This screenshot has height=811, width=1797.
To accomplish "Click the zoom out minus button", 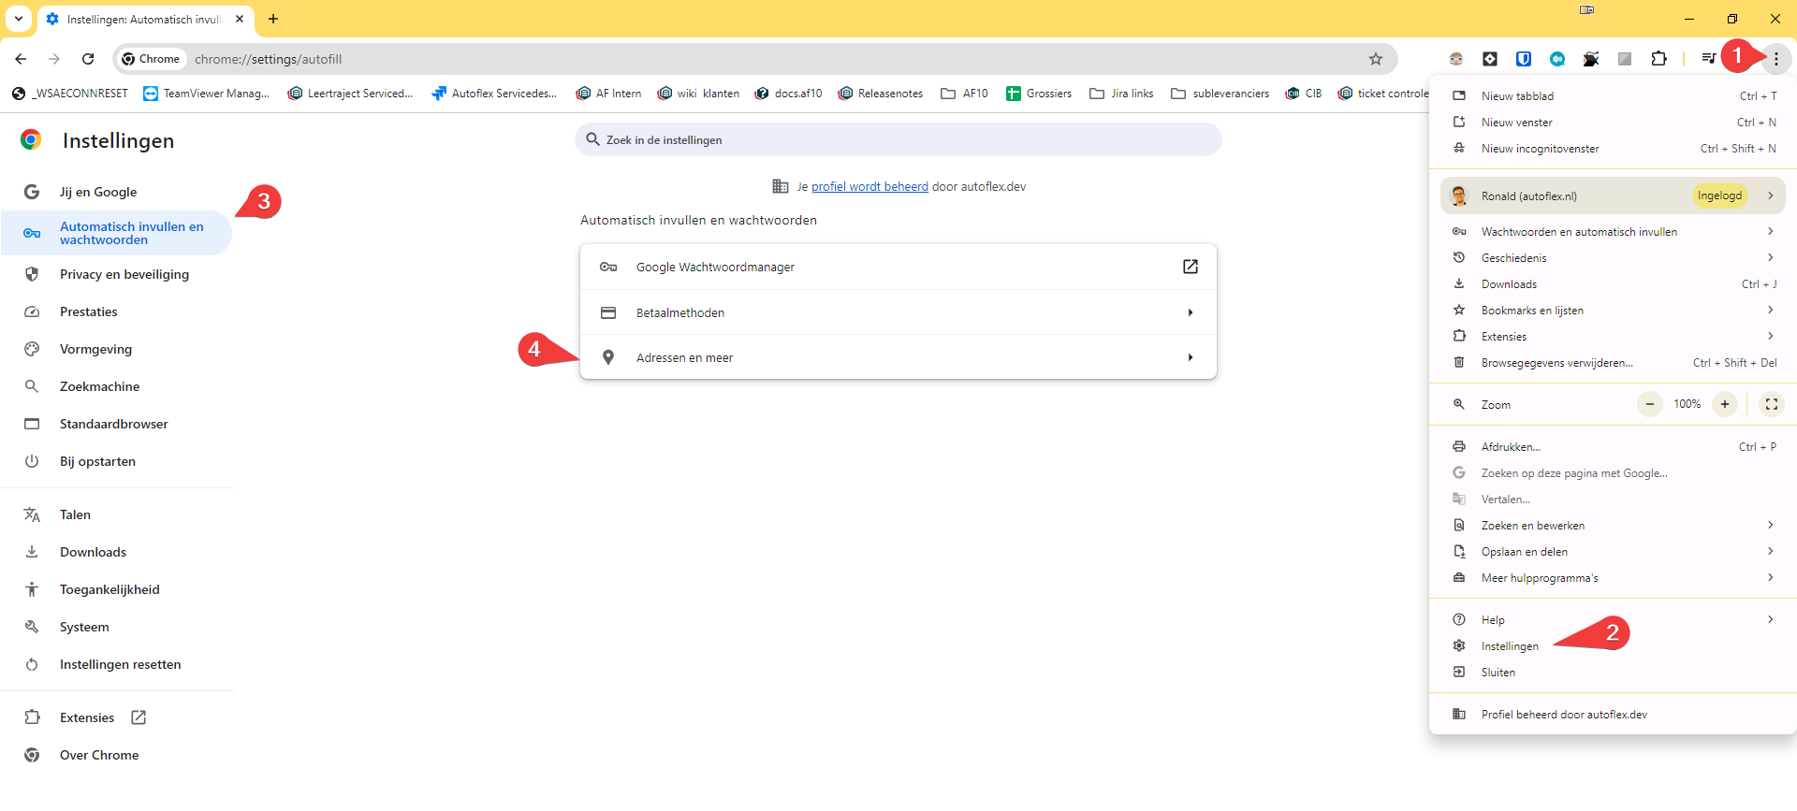I will coord(1650,404).
